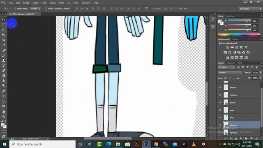This screenshot has height=148, width=263.
Task: Lock all with the padlock icon
Action: pyautogui.click(x=238, y=78)
